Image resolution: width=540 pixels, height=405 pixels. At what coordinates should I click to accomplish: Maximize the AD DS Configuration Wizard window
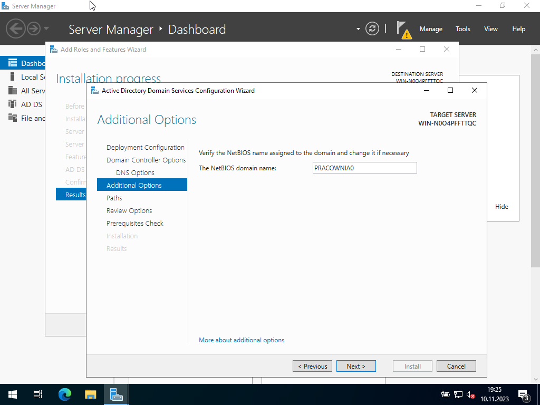click(x=450, y=90)
